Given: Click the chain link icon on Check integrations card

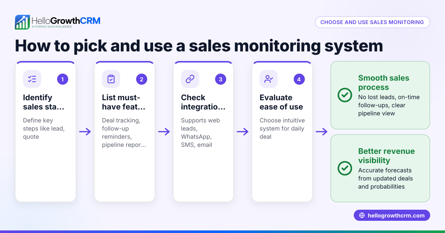Looking at the screenshot, I should click(190, 79).
